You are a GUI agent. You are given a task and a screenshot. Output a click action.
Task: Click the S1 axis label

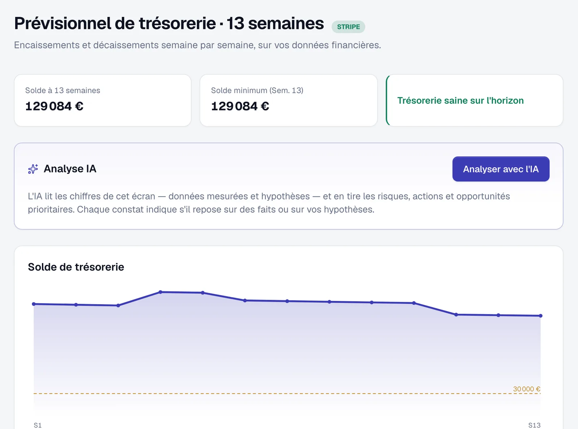coord(38,425)
